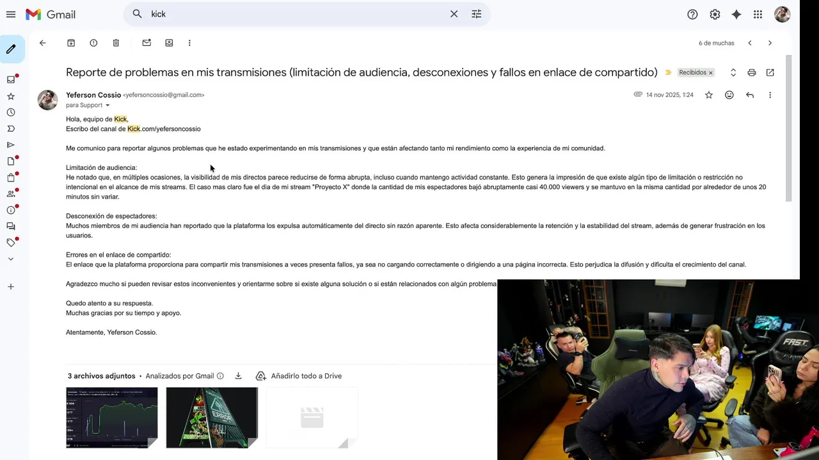This screenshot has width=819, height=460.
Task: Show advanced search options sliders icon
Action: (477, 14)
